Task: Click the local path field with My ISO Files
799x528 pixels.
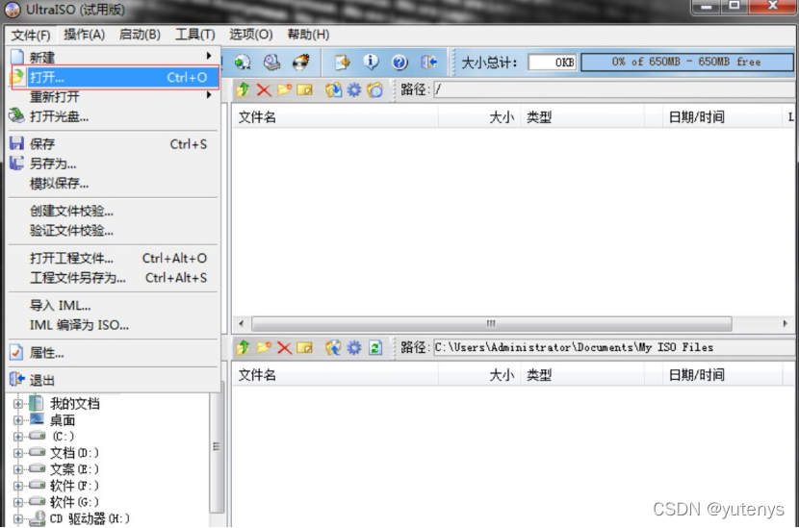Action: click(x=613, y=348)
